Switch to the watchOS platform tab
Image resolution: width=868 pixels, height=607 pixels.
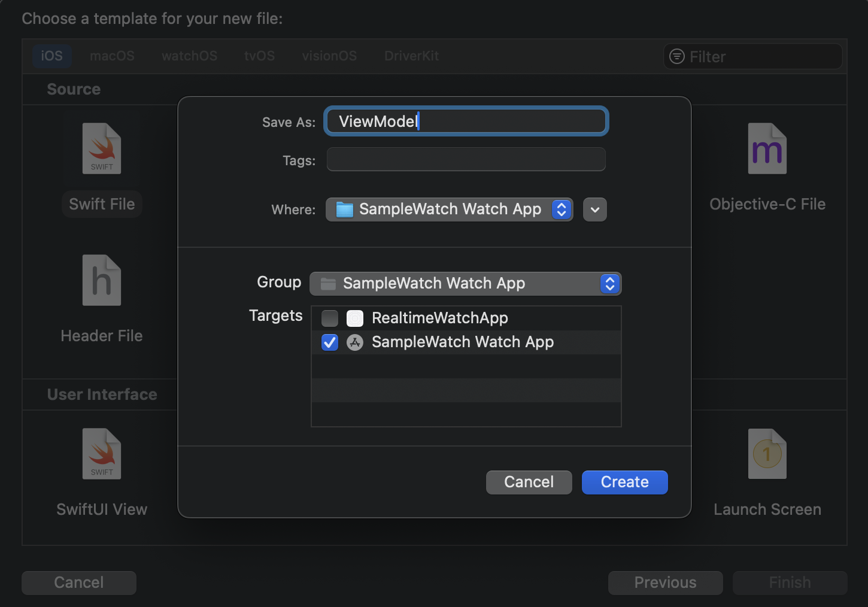pos(189,56)
